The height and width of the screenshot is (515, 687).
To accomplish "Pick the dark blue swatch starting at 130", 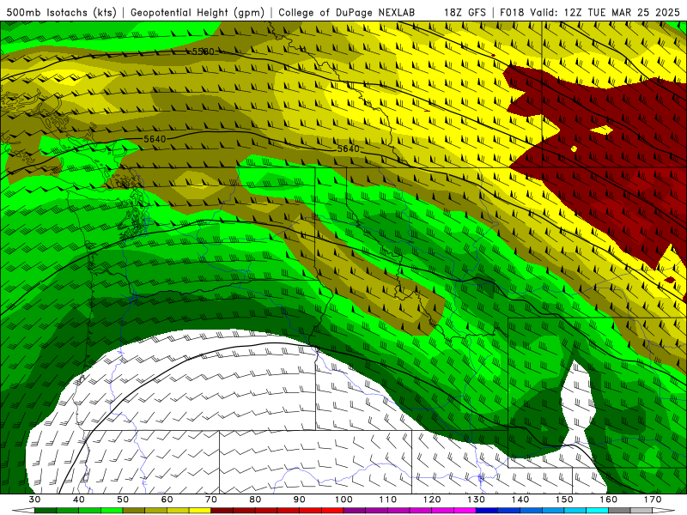I will coord(487,511).
